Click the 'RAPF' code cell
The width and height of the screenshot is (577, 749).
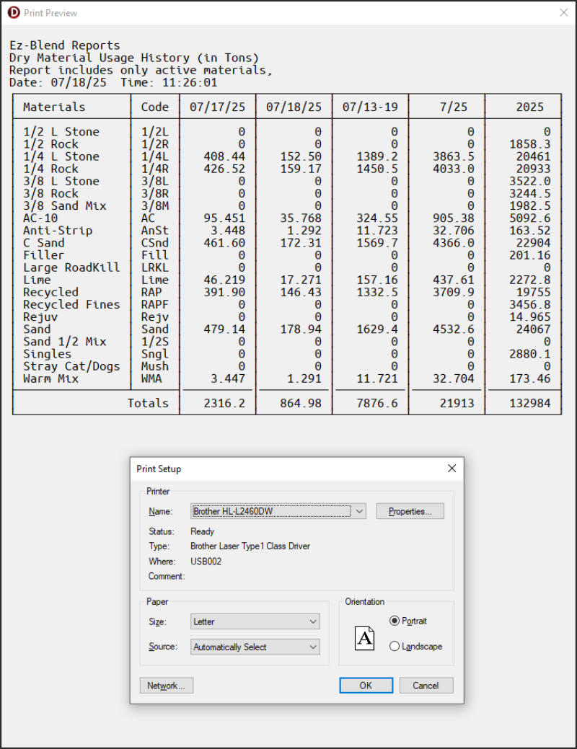coord(154,305)
